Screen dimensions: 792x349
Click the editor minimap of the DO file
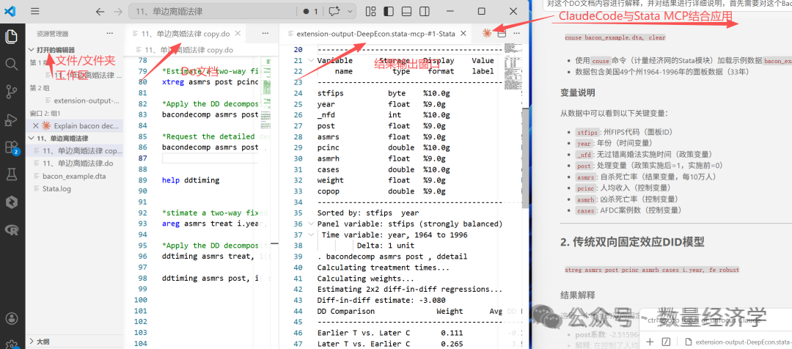[x=268, y=76]
